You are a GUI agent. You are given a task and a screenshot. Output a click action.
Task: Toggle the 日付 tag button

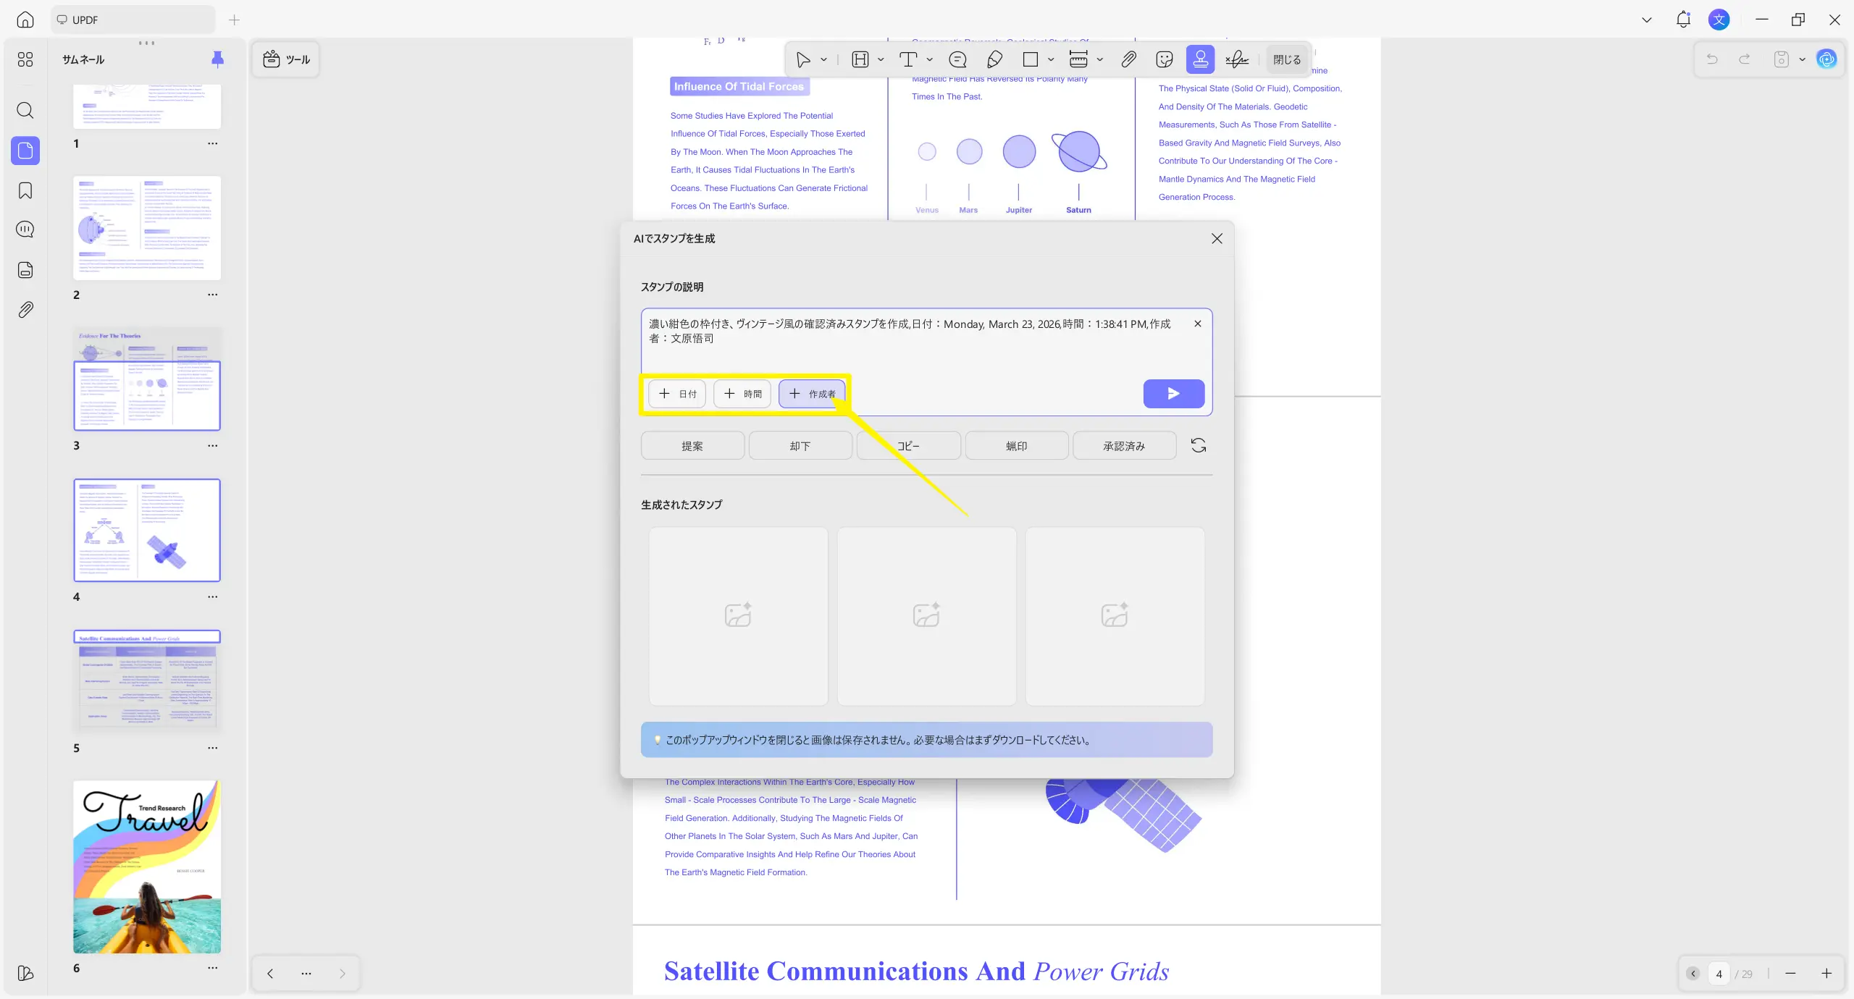[x=677, y=394]
